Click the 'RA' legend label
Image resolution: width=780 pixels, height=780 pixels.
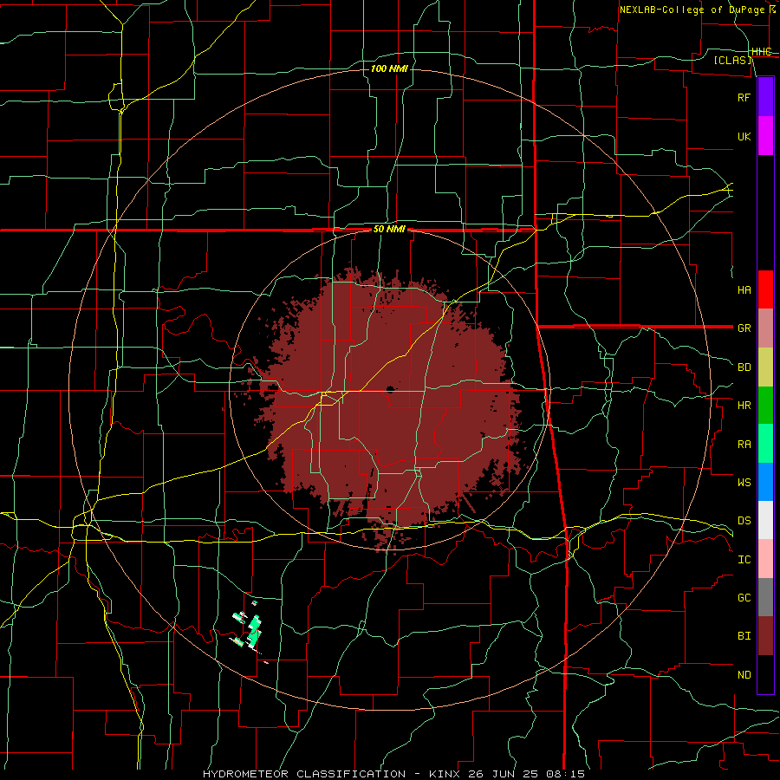coord(744,444)
